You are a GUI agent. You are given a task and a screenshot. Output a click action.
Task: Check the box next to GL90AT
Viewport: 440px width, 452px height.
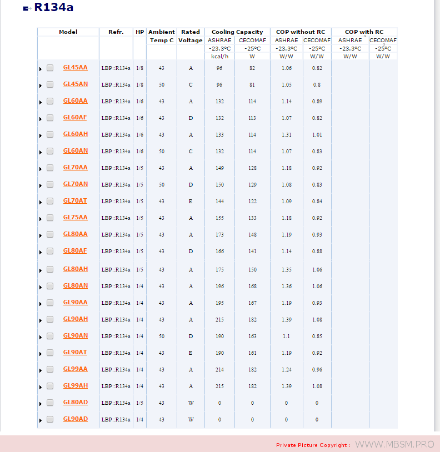(x=50, y=353)
